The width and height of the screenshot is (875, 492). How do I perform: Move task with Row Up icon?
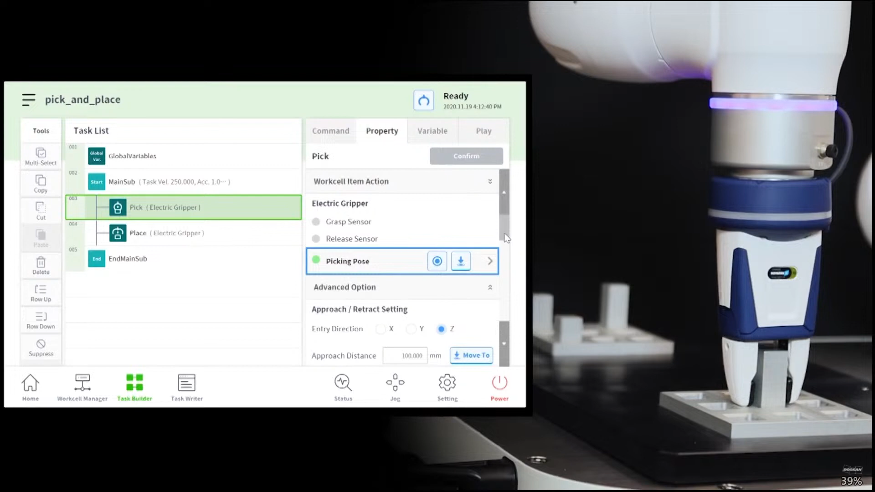point(41,289)
